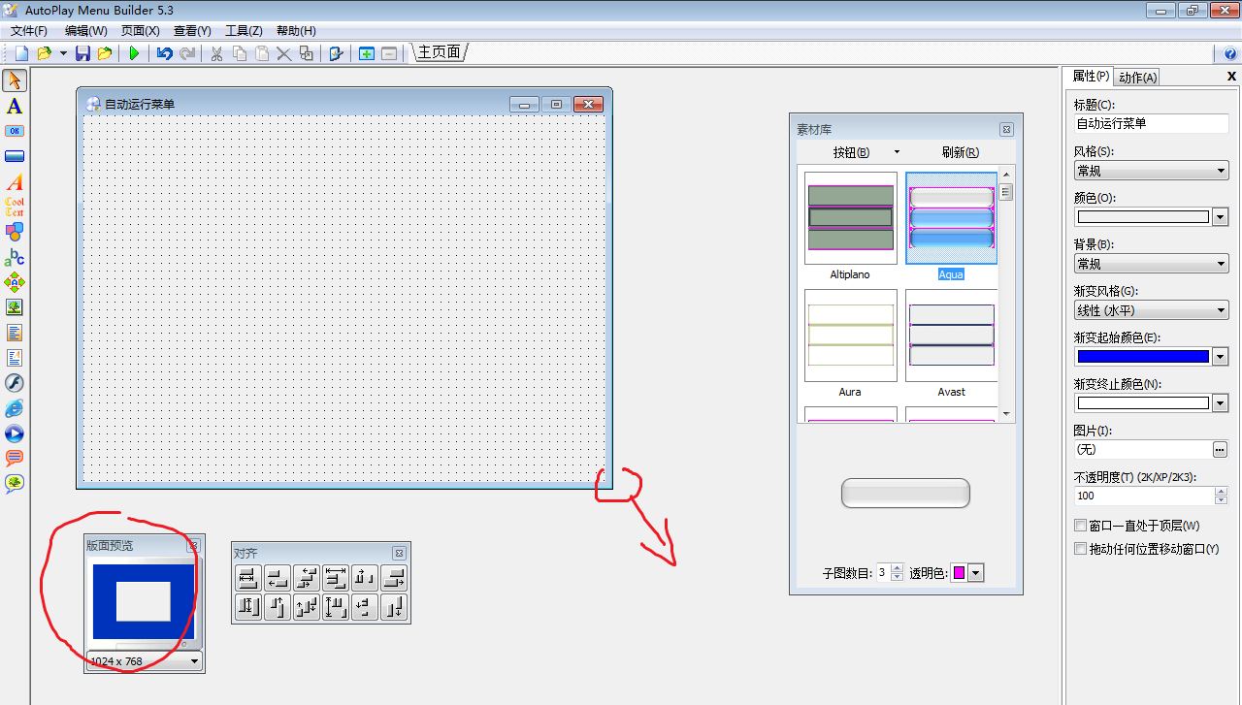
Task: Choose the blue rectangle button tool
Action: tap(15, 156)
